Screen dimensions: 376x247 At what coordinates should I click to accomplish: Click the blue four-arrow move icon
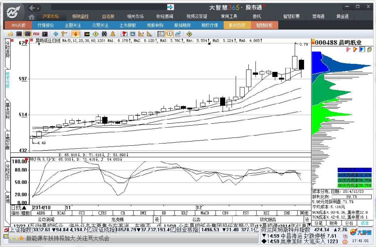55,34
